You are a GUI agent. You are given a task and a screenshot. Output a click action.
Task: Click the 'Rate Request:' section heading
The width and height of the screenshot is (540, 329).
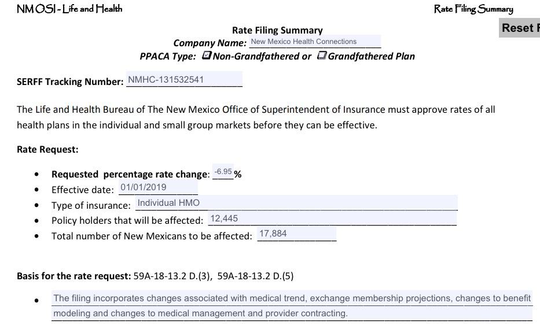click(47, 149)
